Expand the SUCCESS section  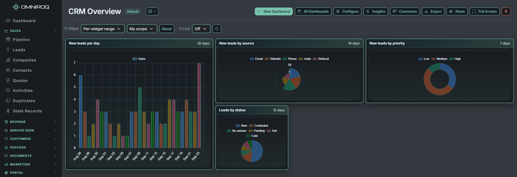click(31, 147)
